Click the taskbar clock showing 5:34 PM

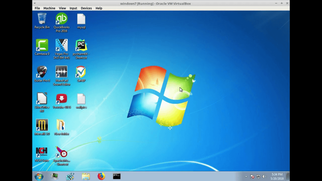(x=277, y=176)
